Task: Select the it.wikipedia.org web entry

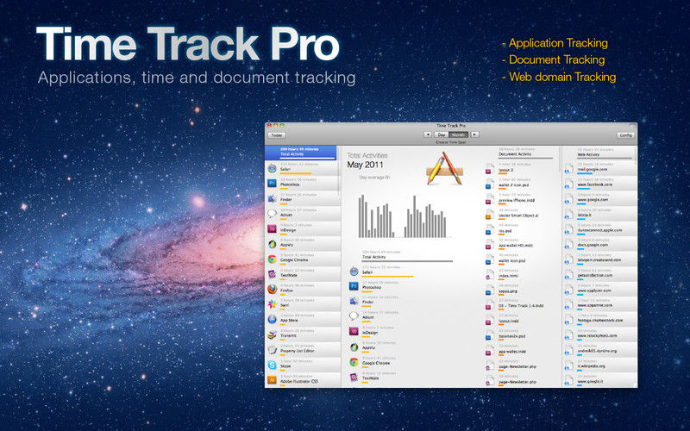Action: [600, 365]
